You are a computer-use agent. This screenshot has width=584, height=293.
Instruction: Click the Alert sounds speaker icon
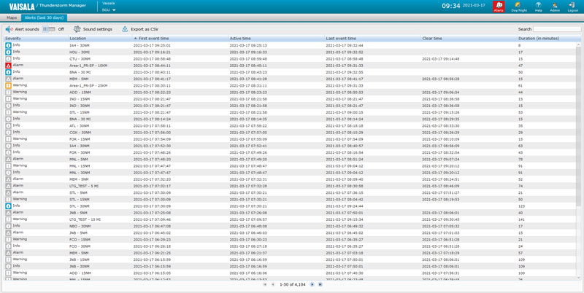pos(9,29)
